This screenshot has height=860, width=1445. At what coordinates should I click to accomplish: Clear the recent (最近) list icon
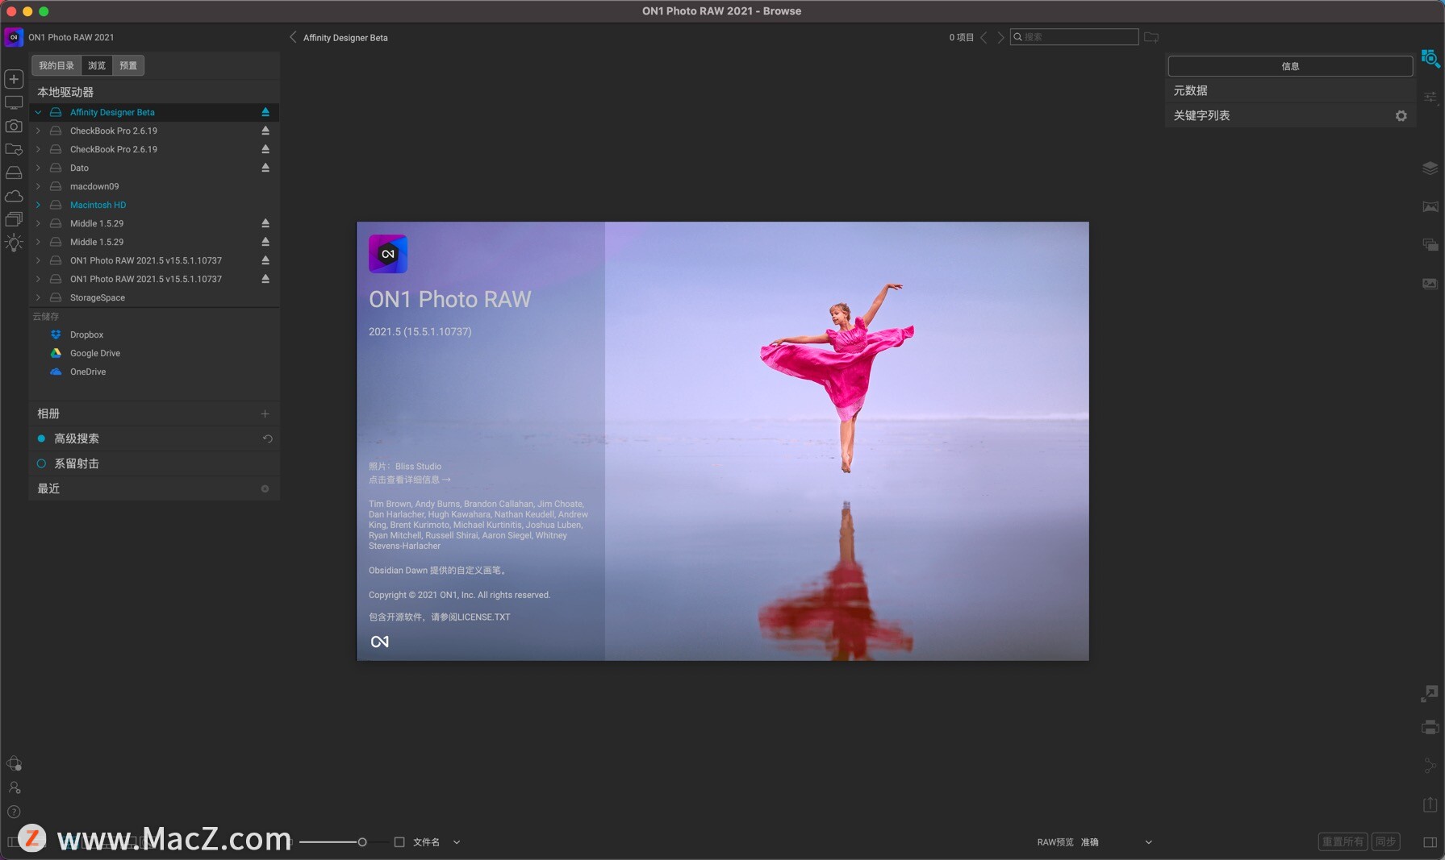(x=265, y=489)
